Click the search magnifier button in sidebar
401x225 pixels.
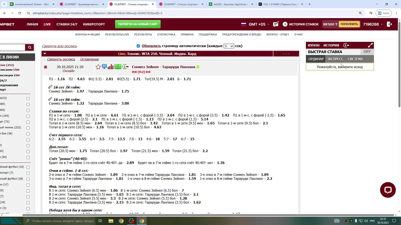coord(30,47)
